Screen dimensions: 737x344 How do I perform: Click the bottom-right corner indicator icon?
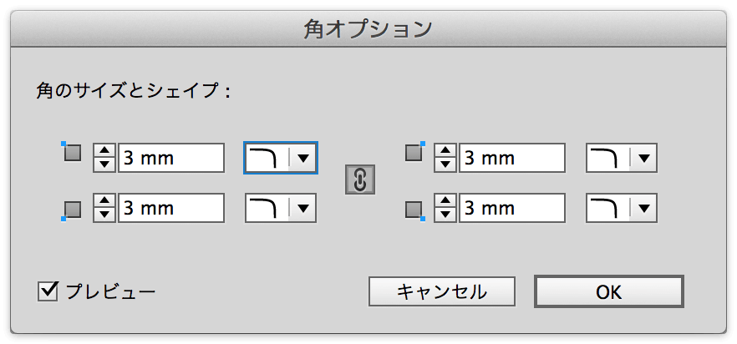coord(415,210)
